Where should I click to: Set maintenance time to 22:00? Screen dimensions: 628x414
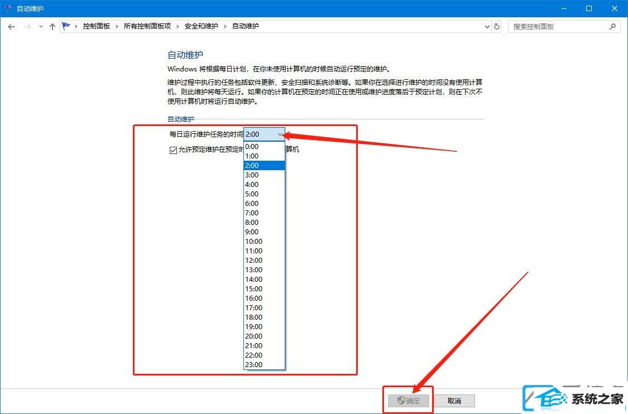click(265, 355)
